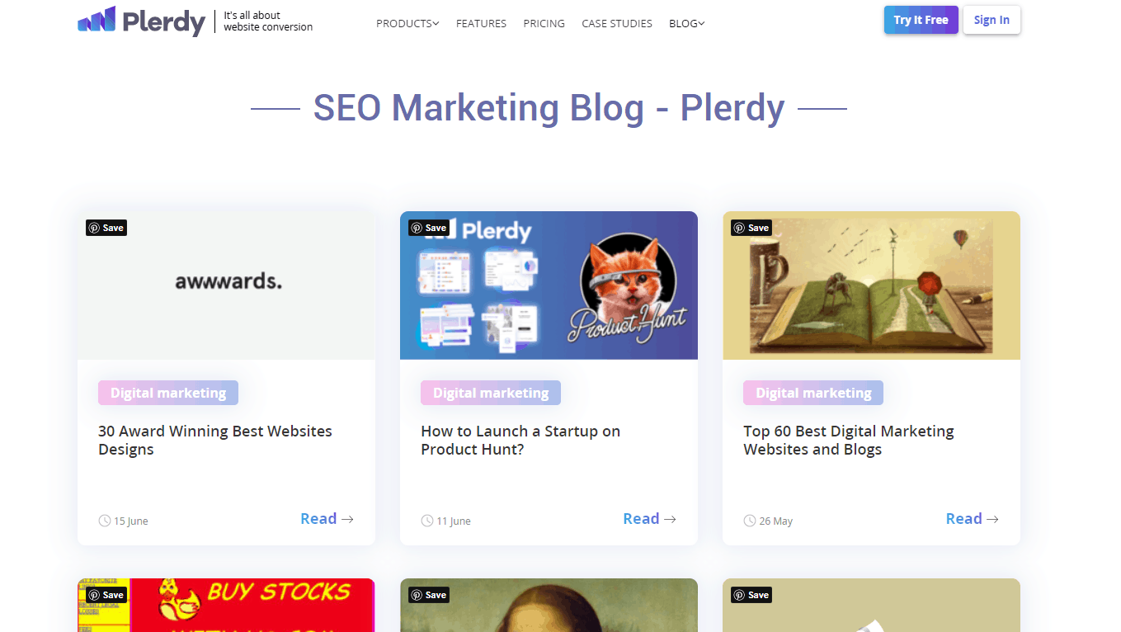Go to CASE STUDIES

point(617,24)
